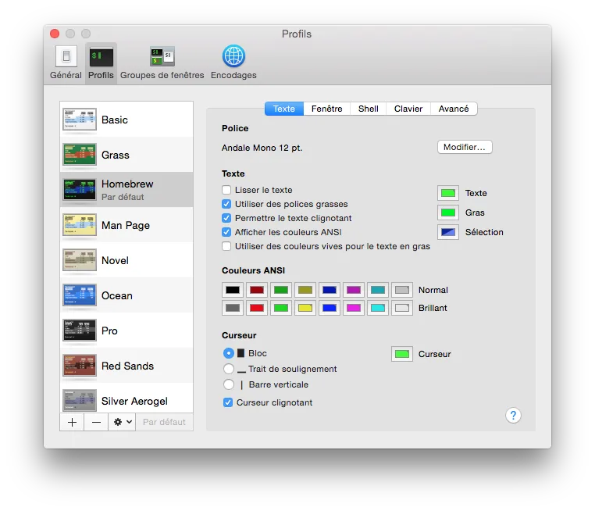This screenshot has width=595, height=511.
Task: Select the Profils toolbar icon
Action: pos(101,63)
